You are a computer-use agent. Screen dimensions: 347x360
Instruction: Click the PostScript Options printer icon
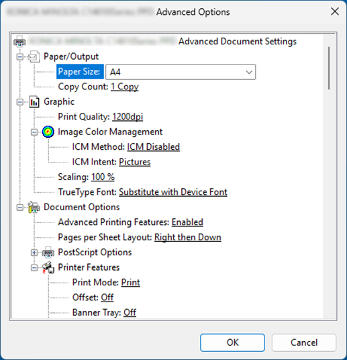click(48, 253)
